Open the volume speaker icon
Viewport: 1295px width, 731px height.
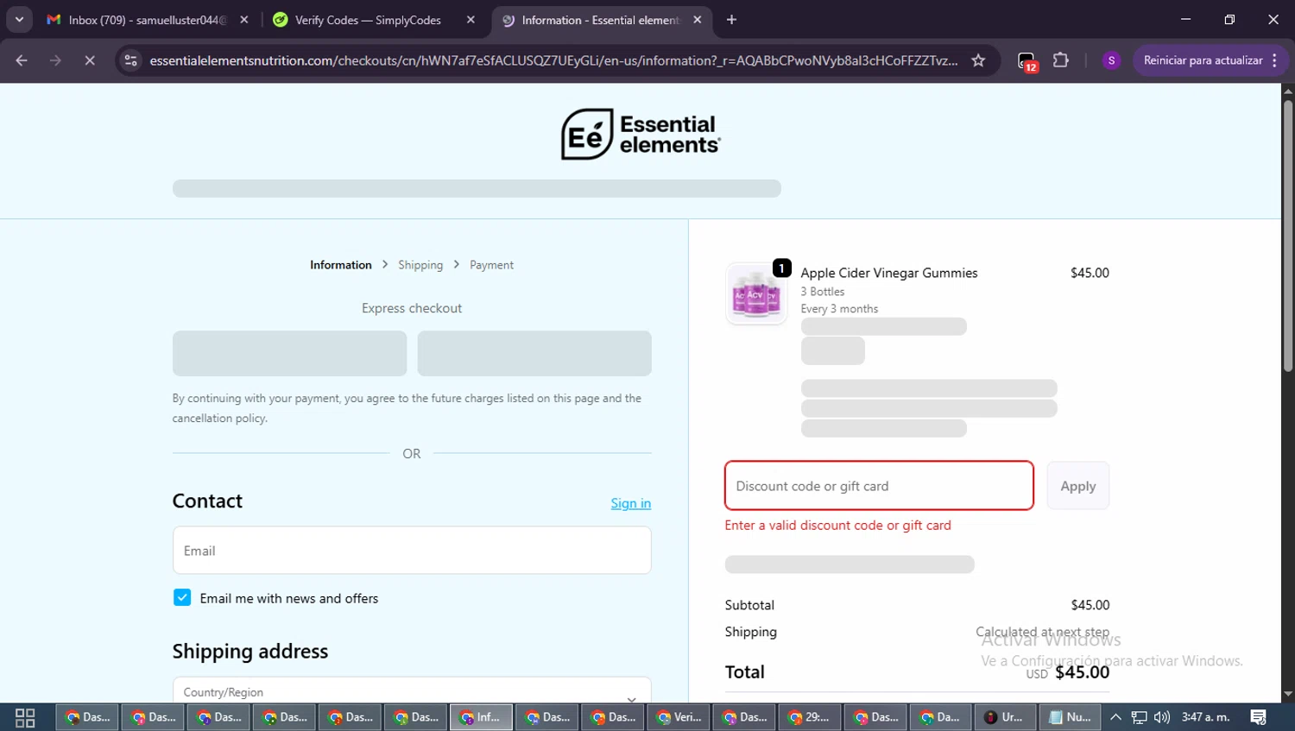click(1162, 717)
